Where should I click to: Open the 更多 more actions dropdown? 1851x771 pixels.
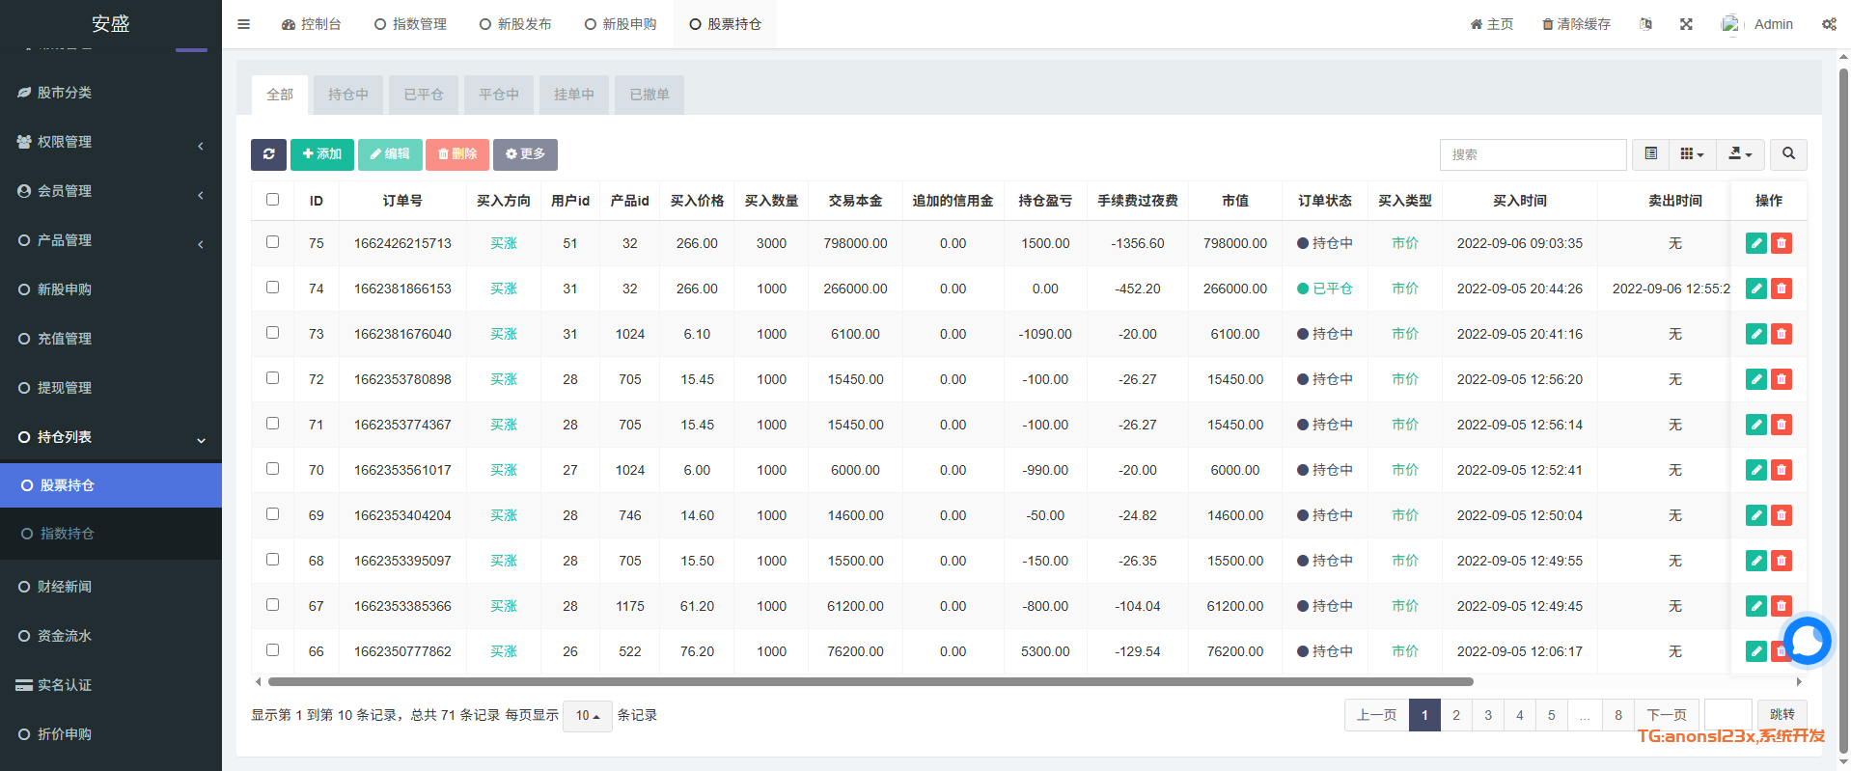[x=525, y=154]
